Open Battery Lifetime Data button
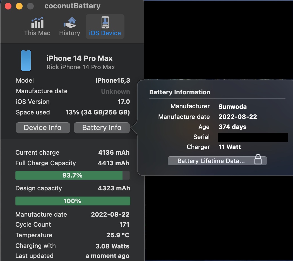Image resolution: width=293 pixels, height=261 pixels. (x=217, y=161)
